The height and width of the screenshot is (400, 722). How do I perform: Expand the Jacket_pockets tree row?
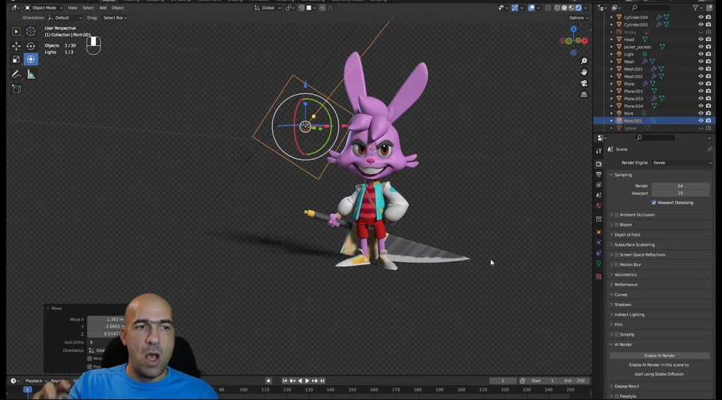[611, 47]
